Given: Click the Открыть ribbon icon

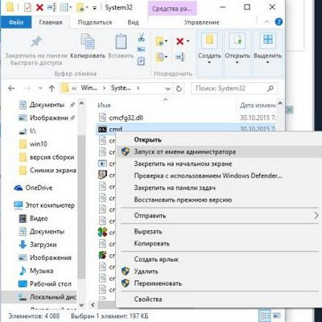Looking at the screenshot, I should [237, 41].
